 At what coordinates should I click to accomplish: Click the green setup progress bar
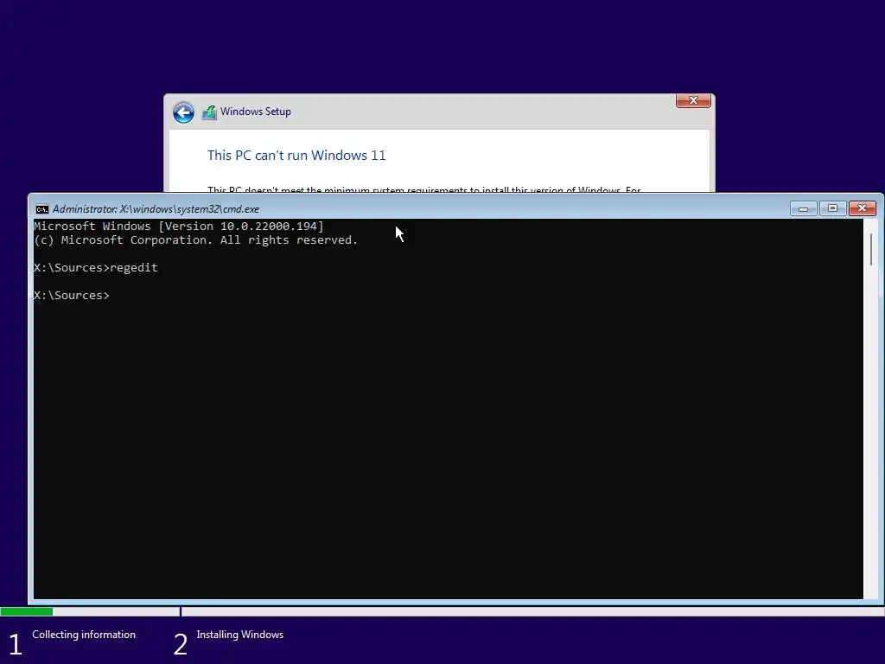[27, 611]
